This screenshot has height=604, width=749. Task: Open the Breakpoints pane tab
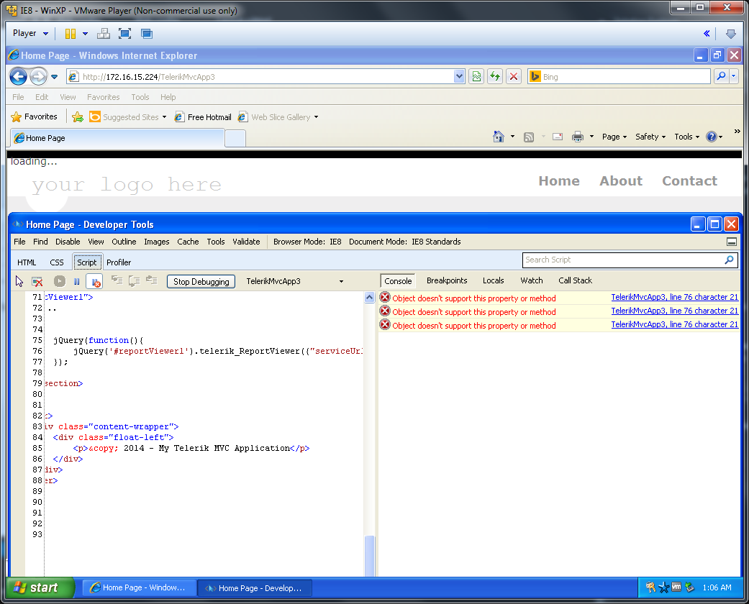(x=447, y=280)
